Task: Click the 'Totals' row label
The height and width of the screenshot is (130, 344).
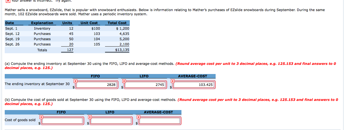Action: [x=42, y=50]
